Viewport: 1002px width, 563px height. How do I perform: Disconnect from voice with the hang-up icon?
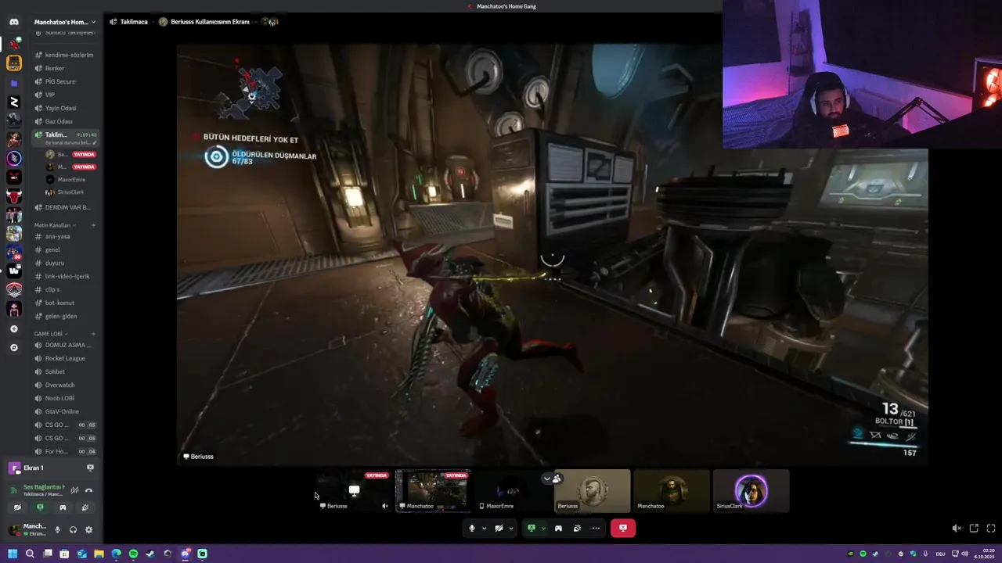tap(88, 490)
